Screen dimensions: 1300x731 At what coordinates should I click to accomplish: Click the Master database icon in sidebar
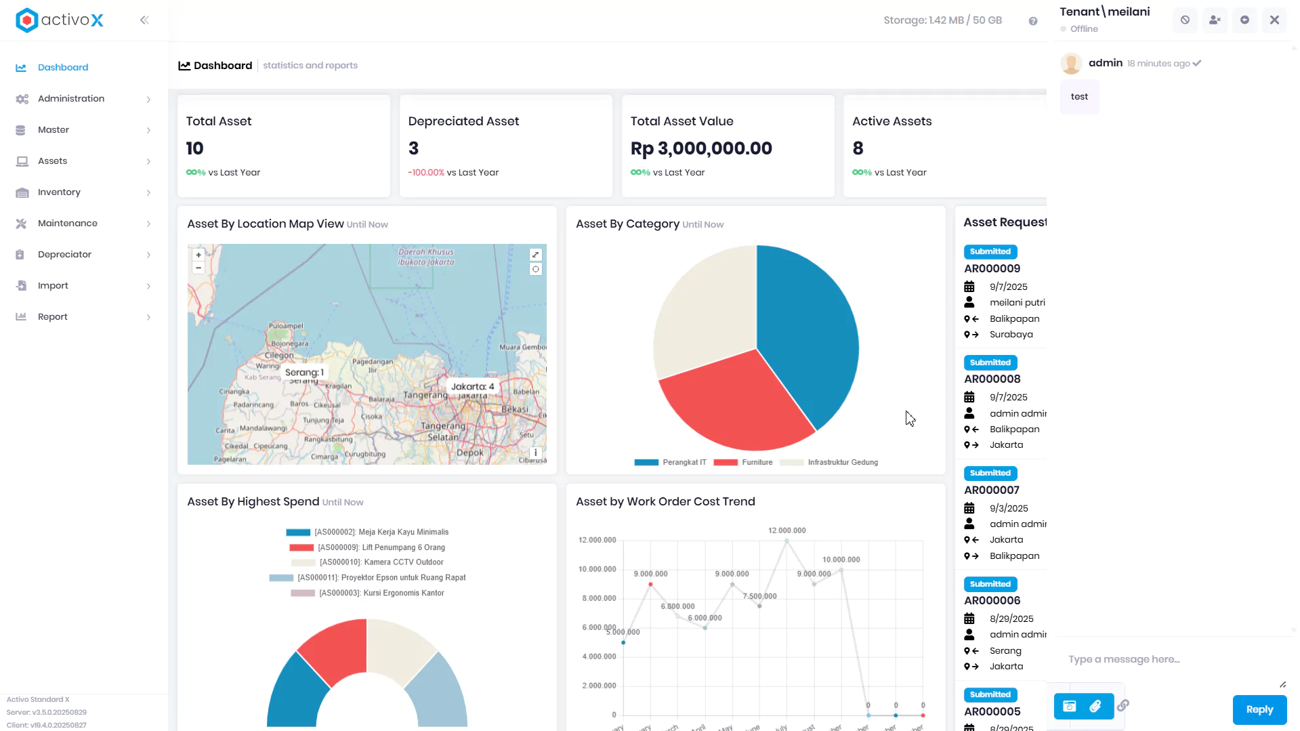tap(20, 130)
